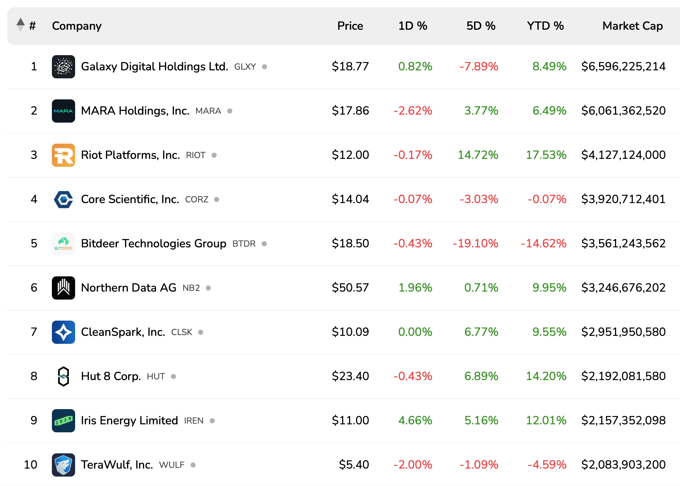Sort the table by Market Cap column

632,25
